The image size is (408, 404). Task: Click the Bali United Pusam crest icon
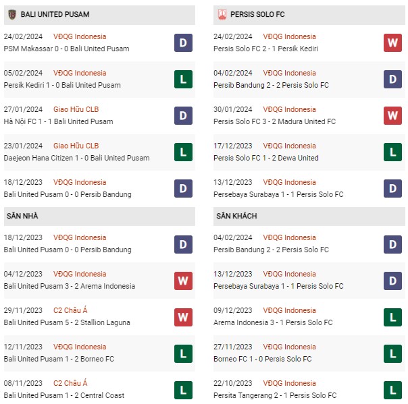click(x=12, y=15)
